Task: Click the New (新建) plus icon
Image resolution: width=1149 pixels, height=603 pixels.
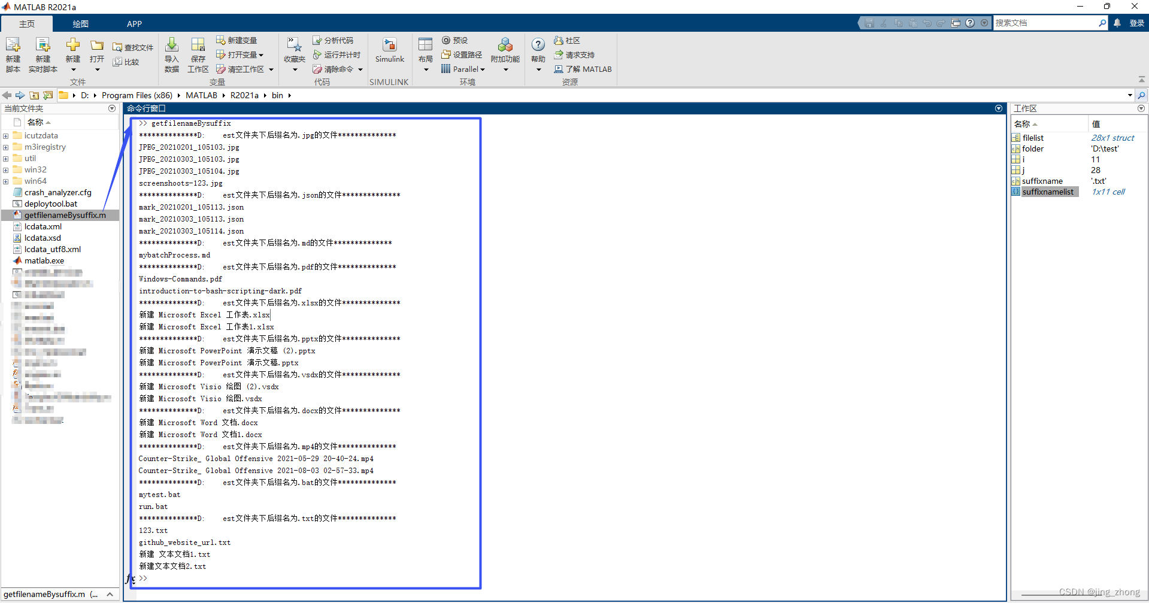Action: [x=73, y=46]
